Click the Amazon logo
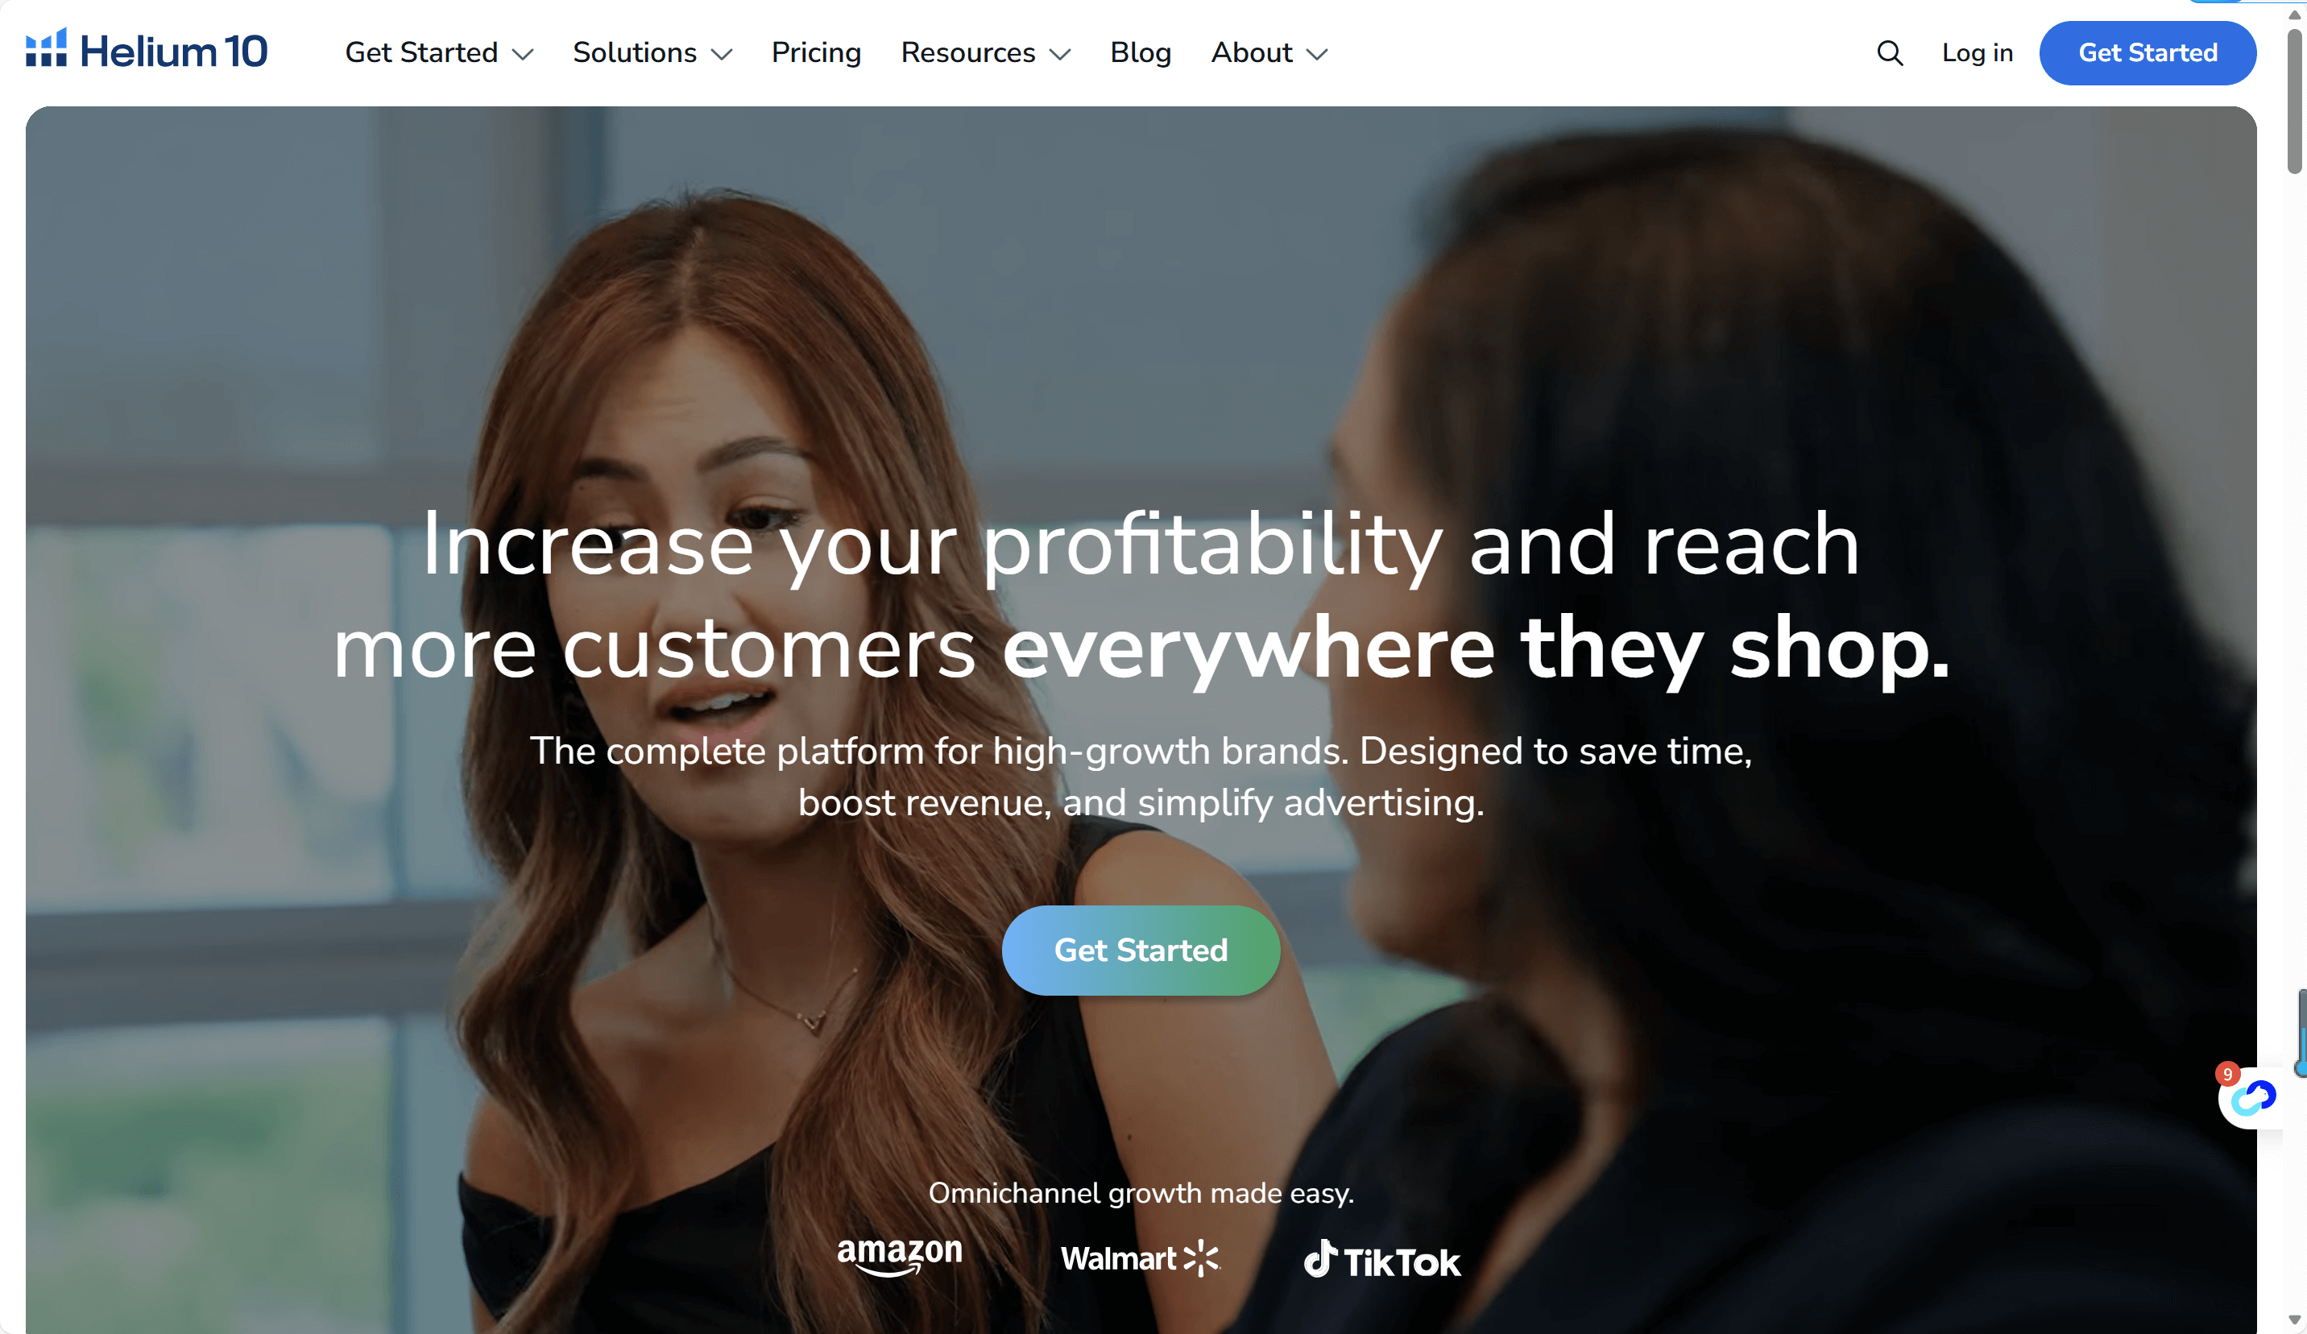The height and width of the screenshot is (1334, 2307). coord(899,1255)
